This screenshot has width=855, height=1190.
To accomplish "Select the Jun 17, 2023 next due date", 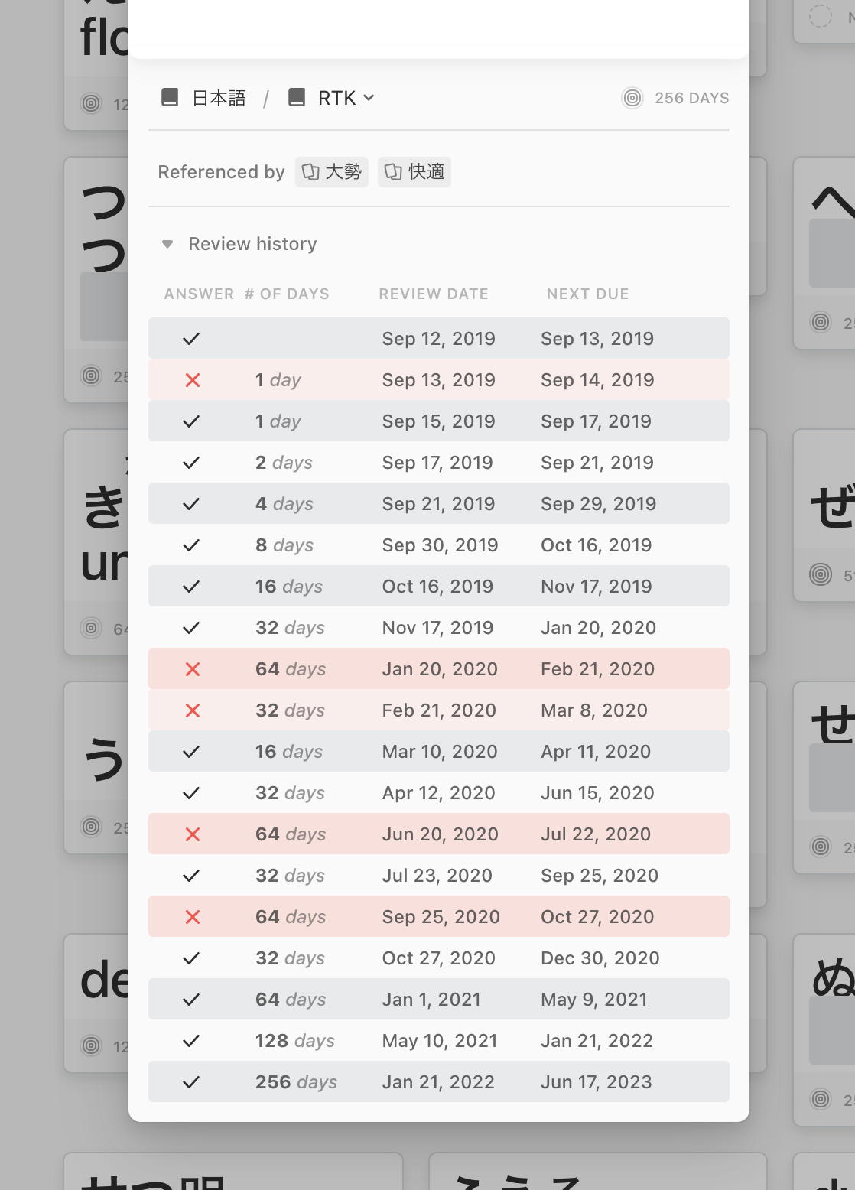I will click(x=596, y=1082).
